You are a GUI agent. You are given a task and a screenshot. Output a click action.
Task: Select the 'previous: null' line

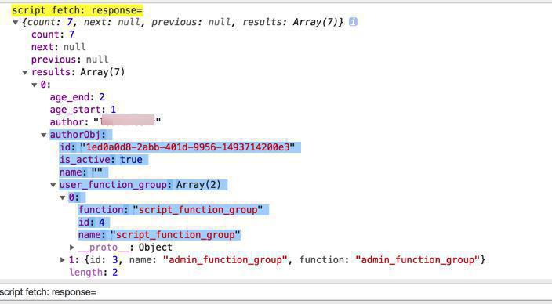[70, 60]
